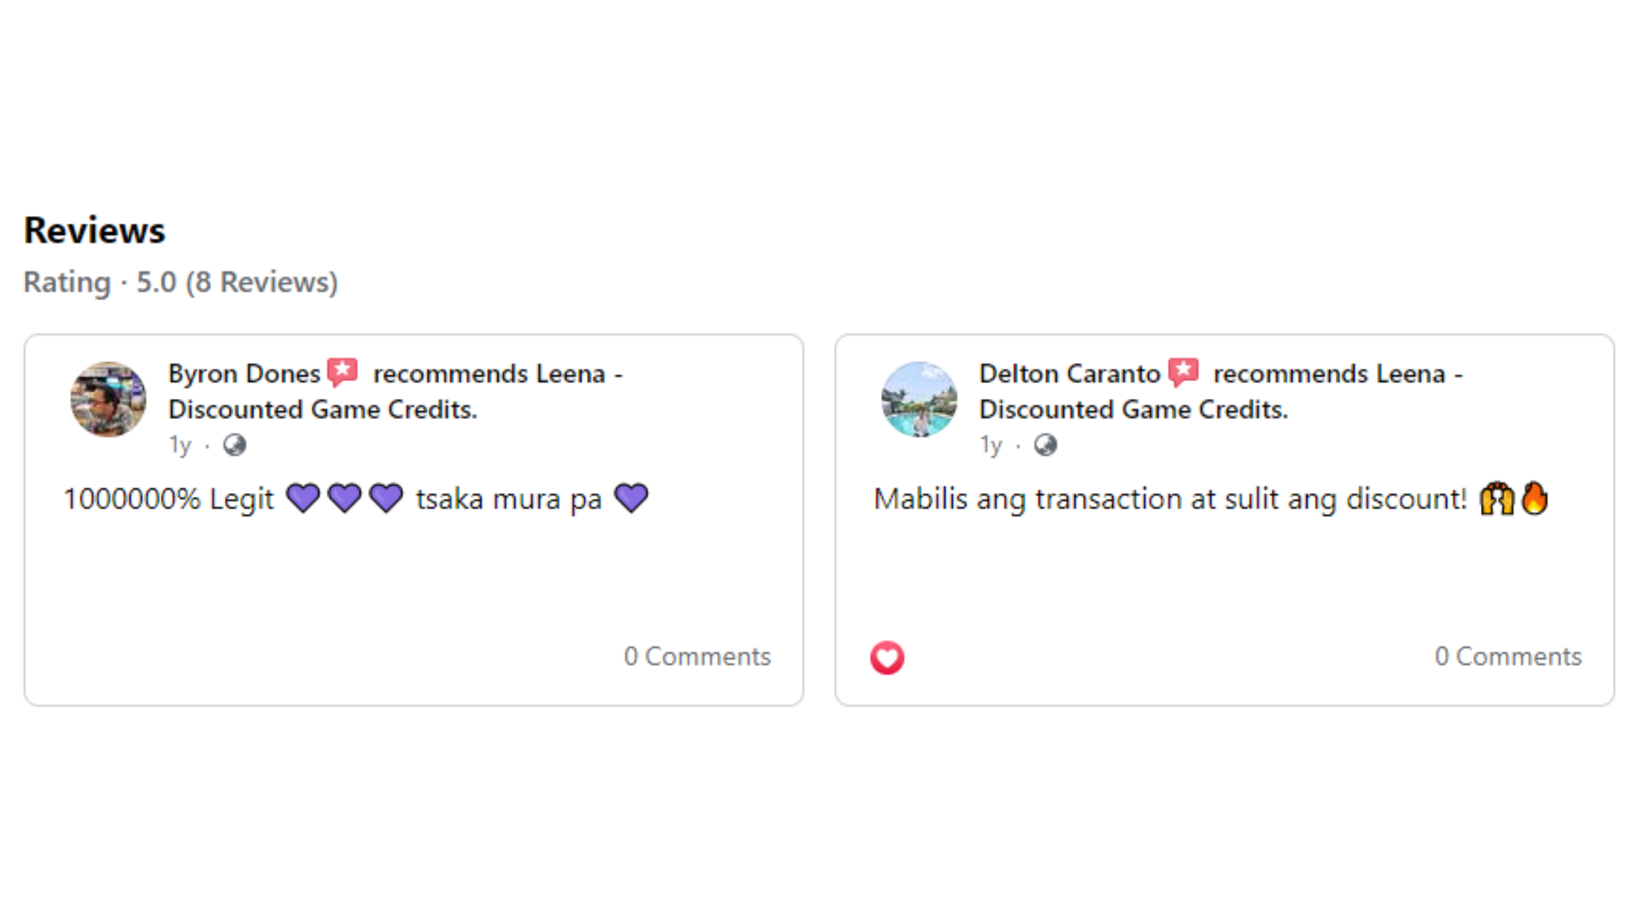Click the raised hands emoji in Delton's review
This screenshot has width=1634, height=919.
(1497, 499)
